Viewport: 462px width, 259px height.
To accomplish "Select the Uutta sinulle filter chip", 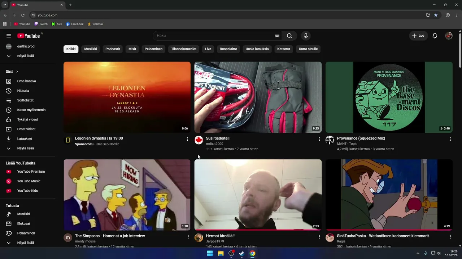I will [308, 49].
